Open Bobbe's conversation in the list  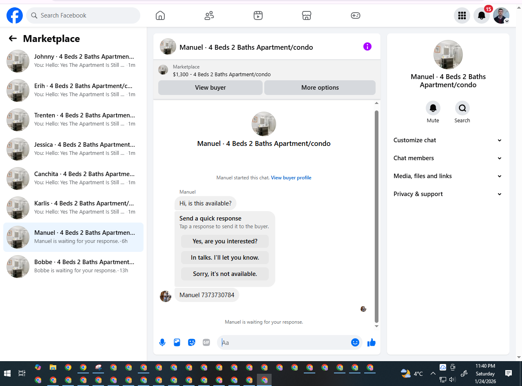pyautogui.click(x=73, y=267)
